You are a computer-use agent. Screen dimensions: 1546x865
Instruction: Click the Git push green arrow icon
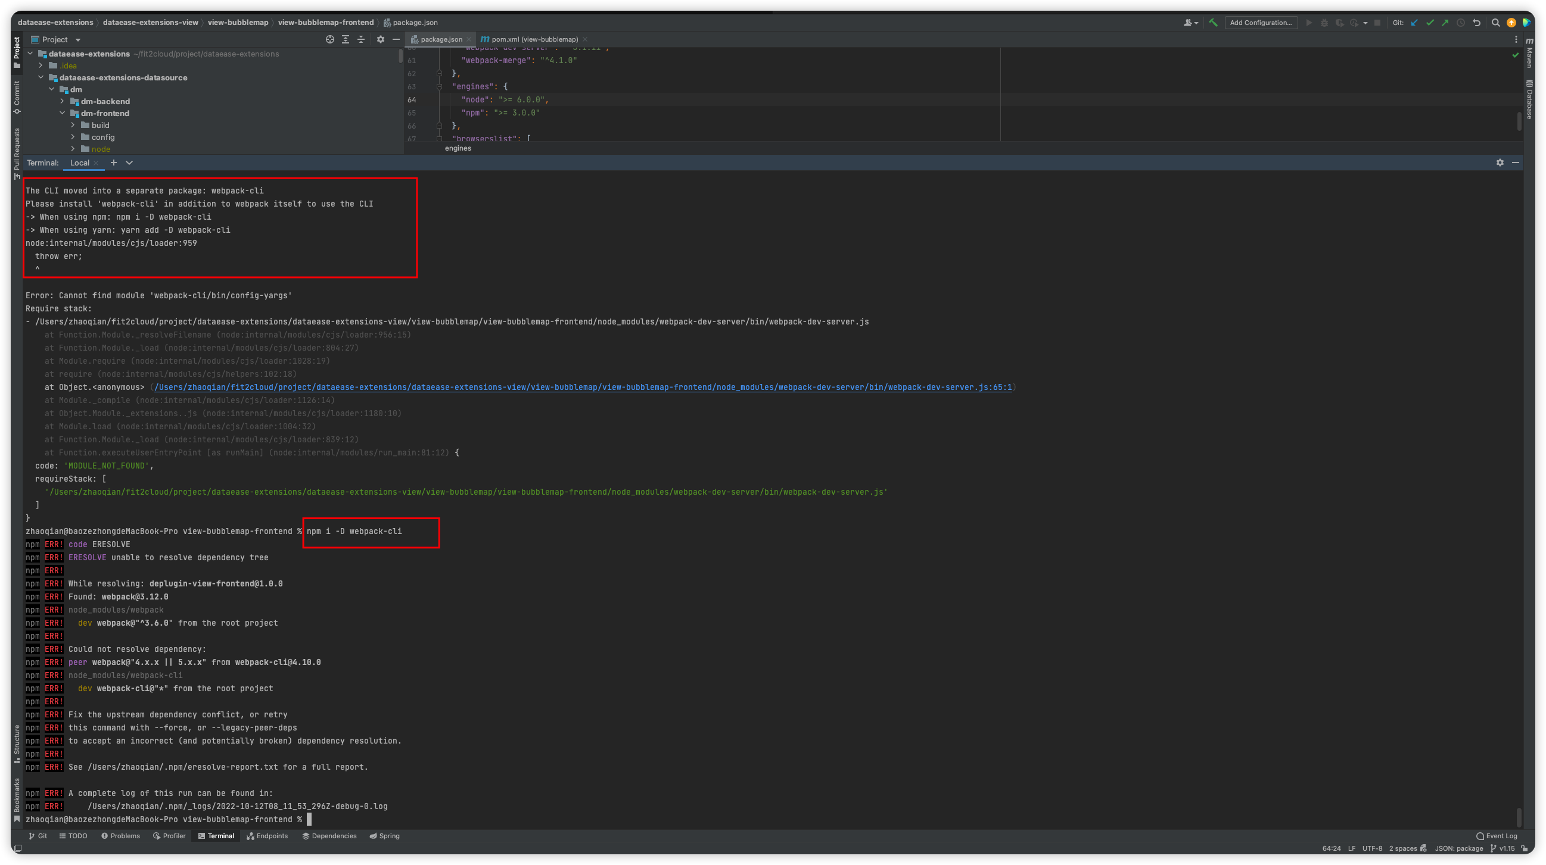pyautogui.click(x=1446, y=23)
